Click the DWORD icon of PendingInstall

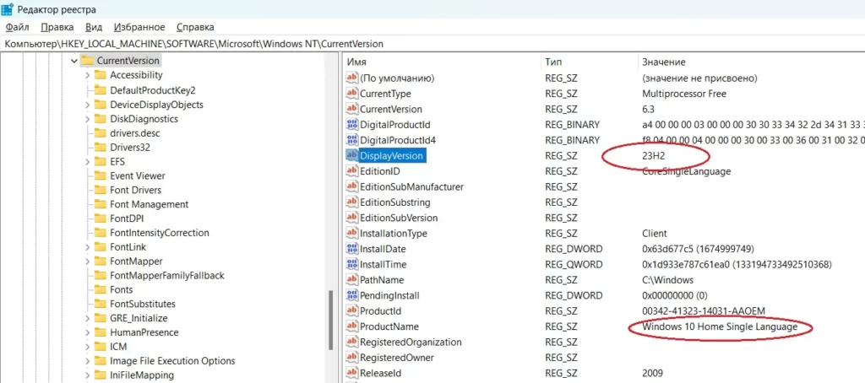[x=352, y=295]
